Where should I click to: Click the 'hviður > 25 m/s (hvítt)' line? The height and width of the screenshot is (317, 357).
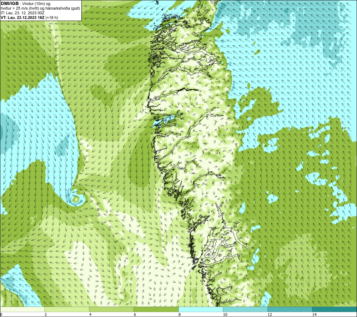click(x=19, y=9)
